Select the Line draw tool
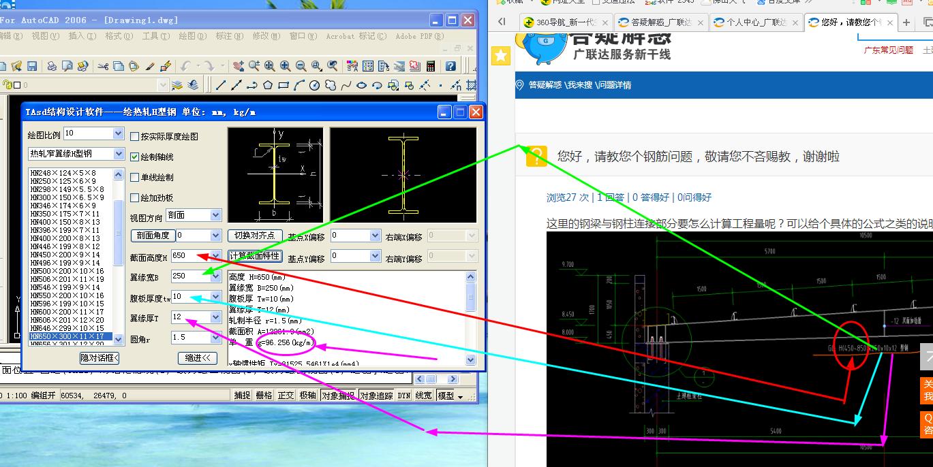Screen dimensions: 933x467 tap(220, 85)
